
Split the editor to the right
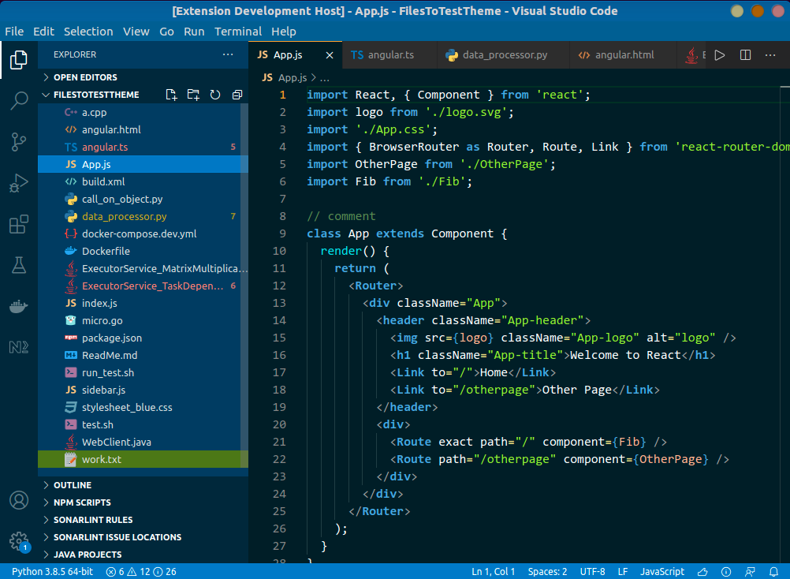tap(745, 55)
